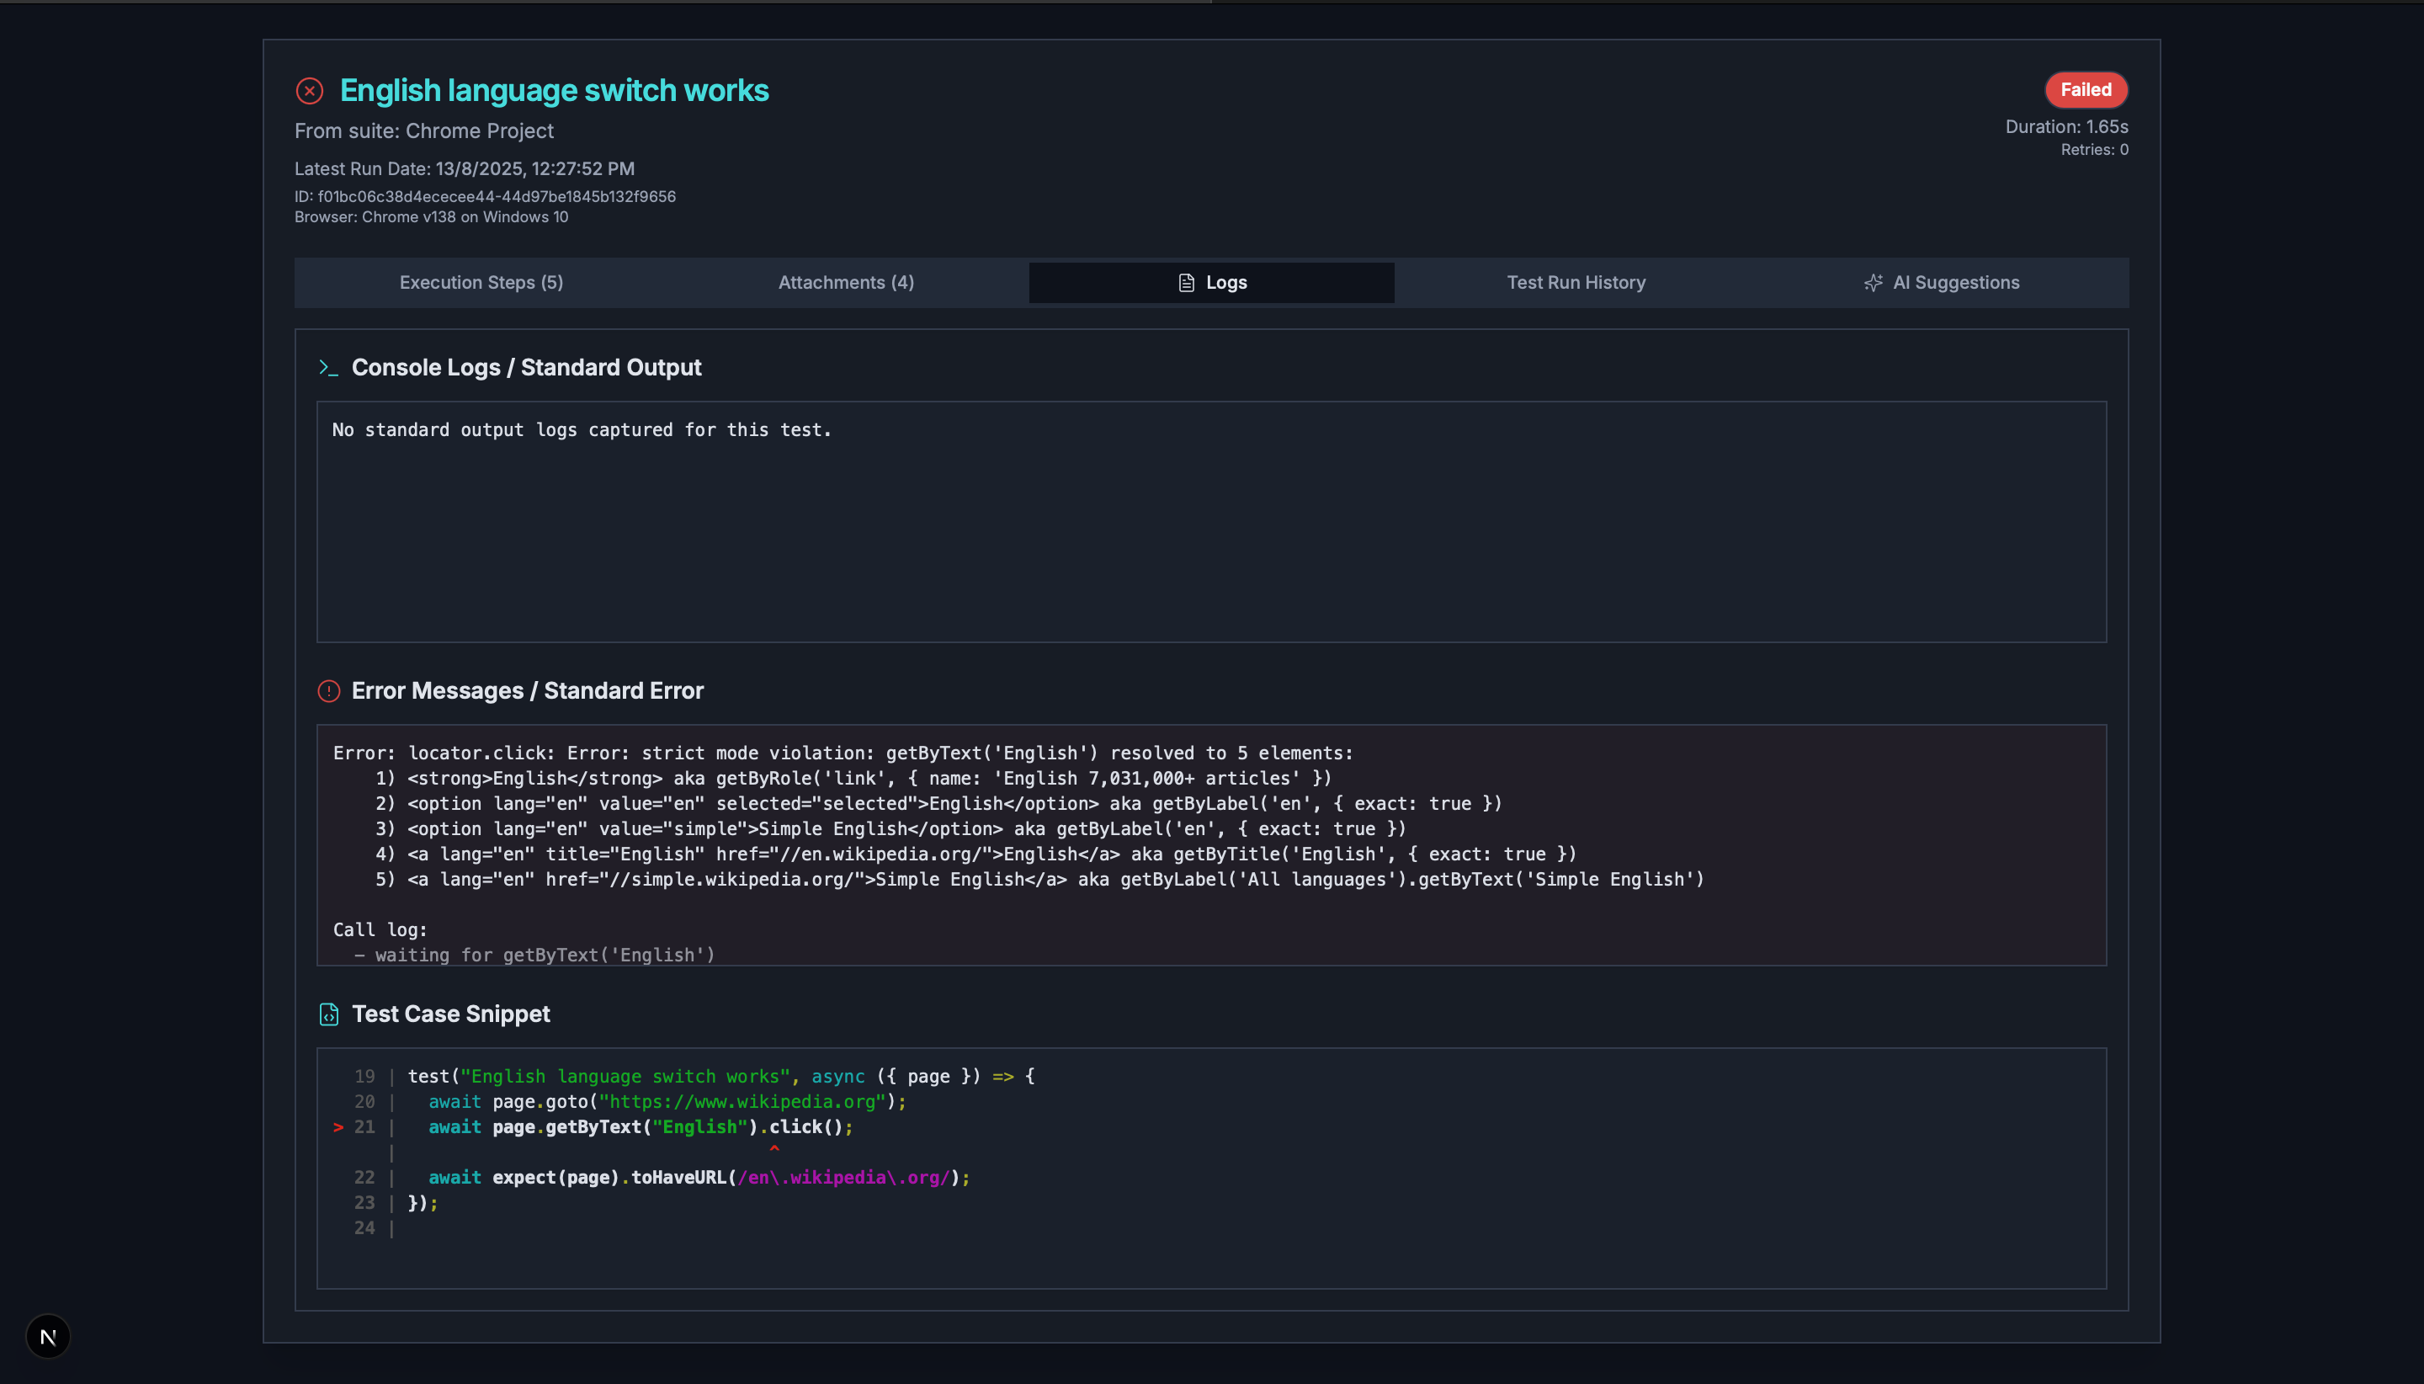
Task: Click the test ID string
Action: coord(485,197)
